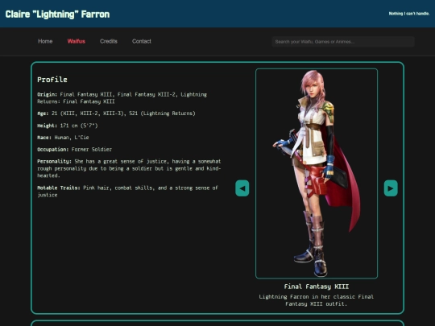Select the Age line text
The width and height of the screenshot is (435, 326).
coord(116,113)
